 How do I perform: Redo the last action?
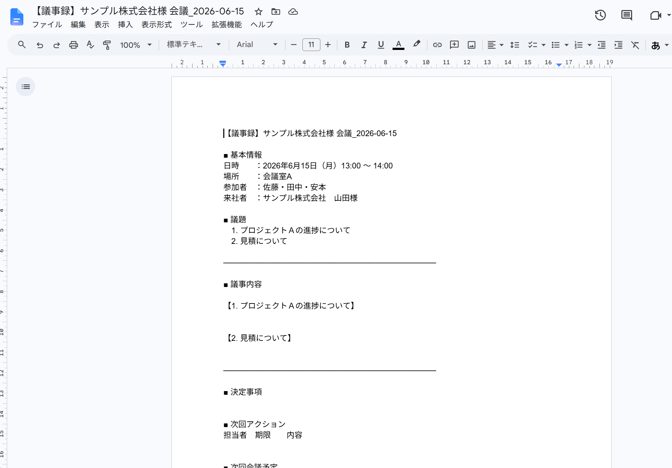(x=56, y=45)
